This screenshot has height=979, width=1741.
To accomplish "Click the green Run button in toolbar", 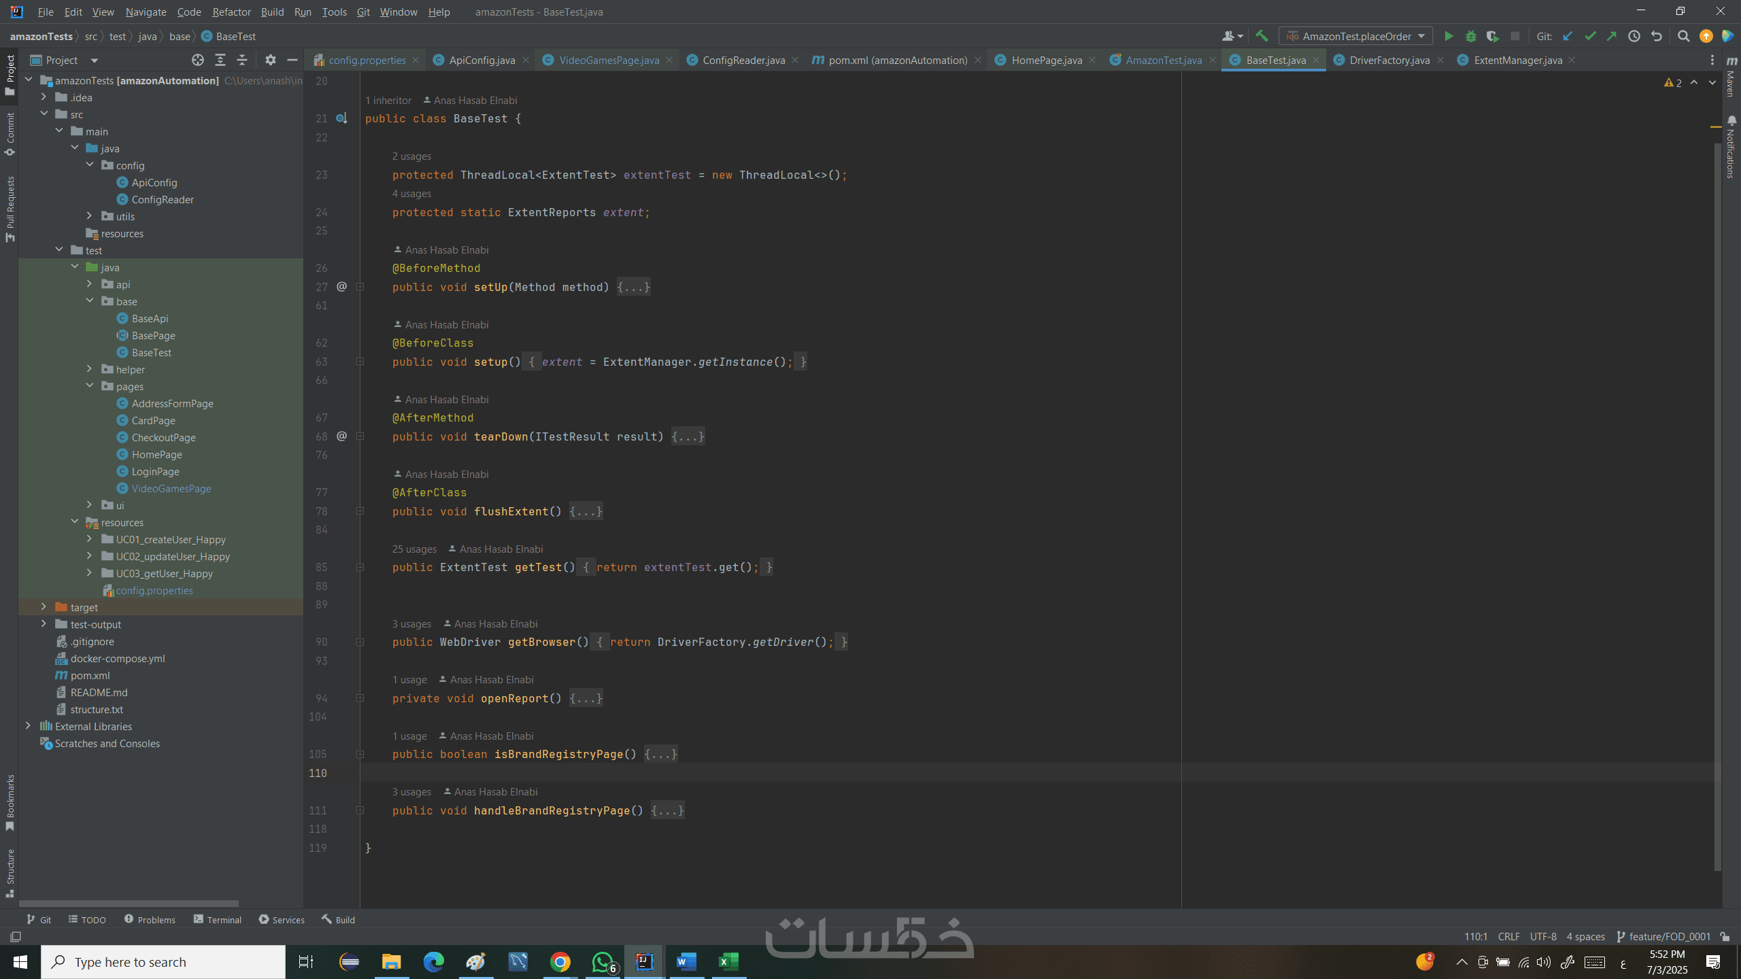I will tap(1449, 36).
